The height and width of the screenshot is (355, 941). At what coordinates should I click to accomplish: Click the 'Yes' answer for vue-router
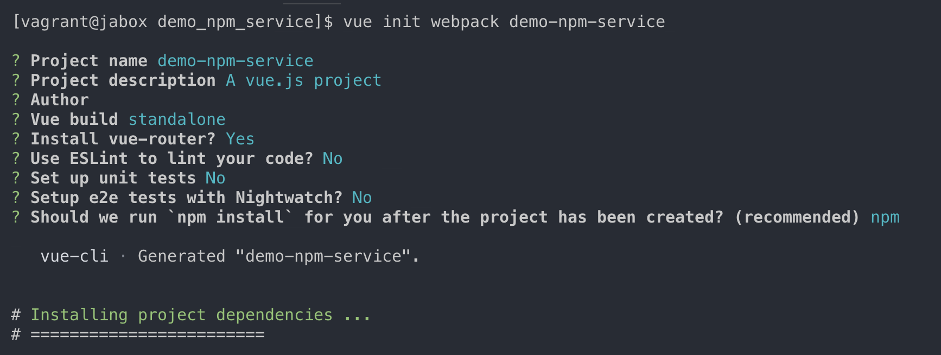(240, 139)
